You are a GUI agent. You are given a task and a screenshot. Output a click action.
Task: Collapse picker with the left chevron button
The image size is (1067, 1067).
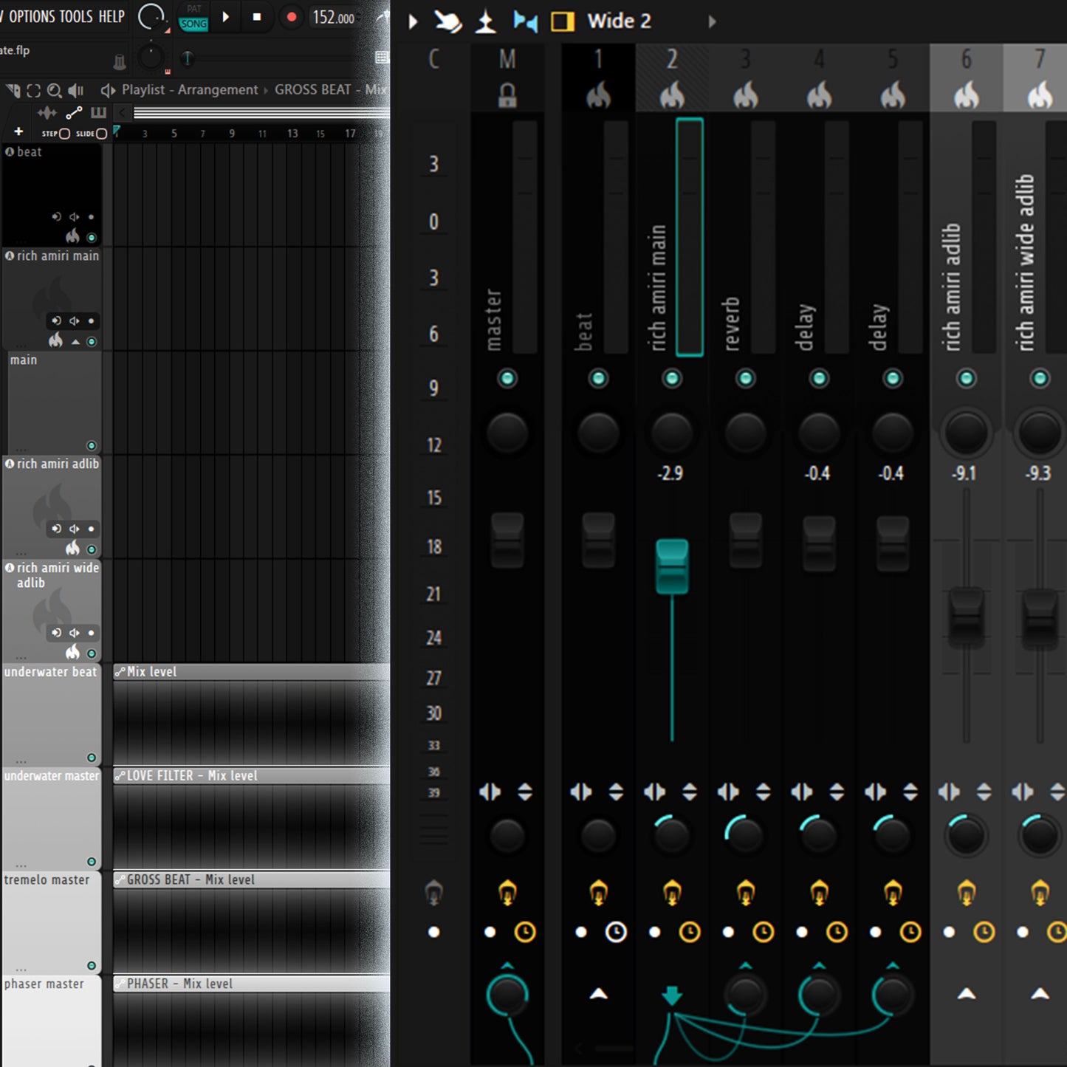[123, 113]
